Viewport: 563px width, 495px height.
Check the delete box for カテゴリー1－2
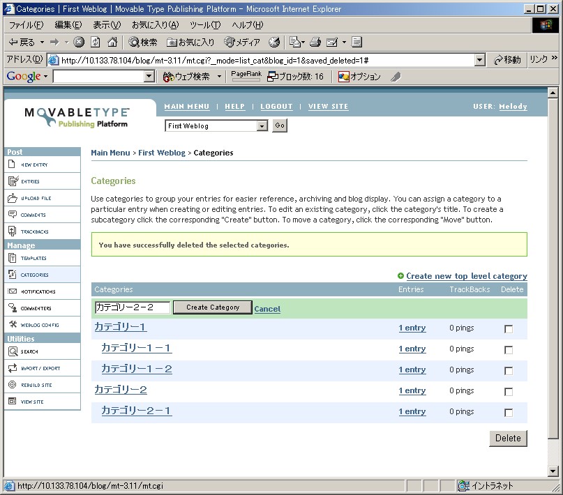[x=509, y=370]
